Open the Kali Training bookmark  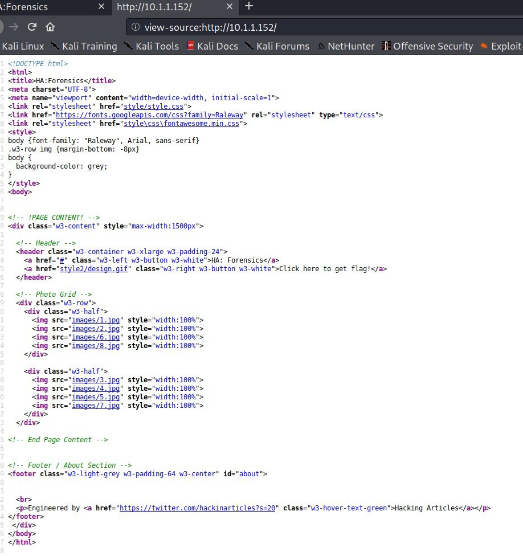84,46
